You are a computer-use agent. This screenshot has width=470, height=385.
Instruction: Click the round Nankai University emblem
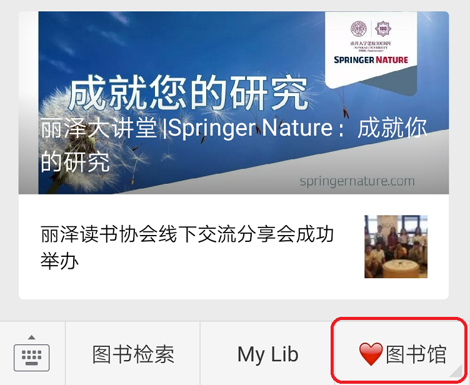(359, 29)
